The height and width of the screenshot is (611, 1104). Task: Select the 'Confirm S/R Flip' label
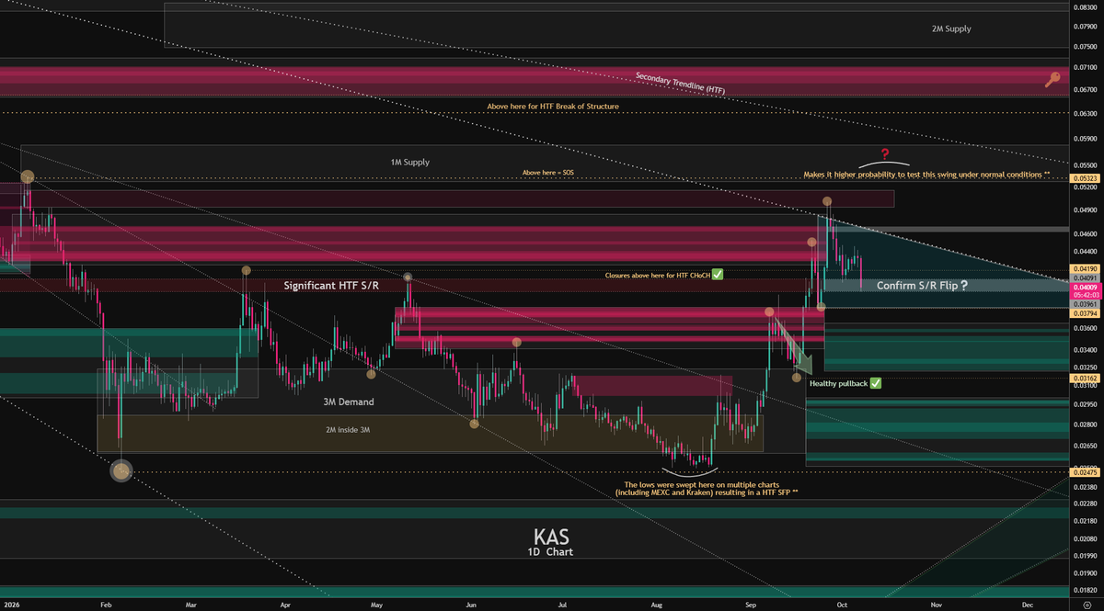(x=923, y=286)
